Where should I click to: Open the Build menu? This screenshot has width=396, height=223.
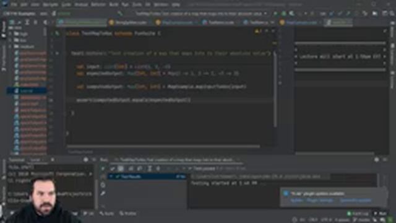[x=114, y=4]
